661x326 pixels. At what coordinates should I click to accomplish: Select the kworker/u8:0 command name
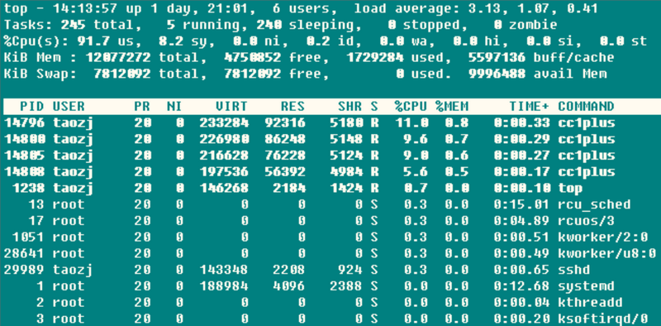pos(606,253)
